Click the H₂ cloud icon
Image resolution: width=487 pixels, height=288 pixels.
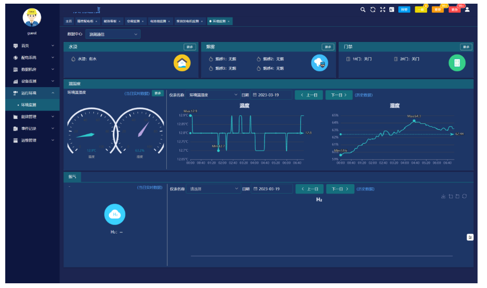(x=114, y=214)
